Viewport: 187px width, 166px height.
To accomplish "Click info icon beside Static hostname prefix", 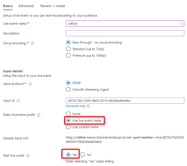I will click(39, 115).
